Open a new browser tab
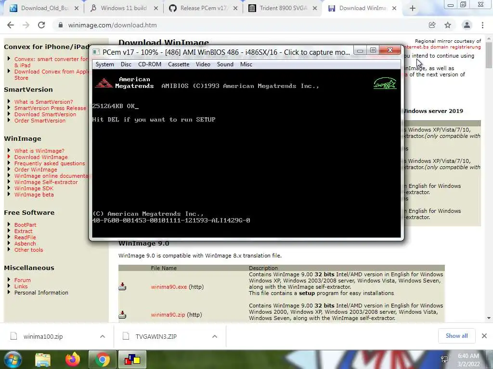Viewport: 493px width, 369px height. point(413,9)
